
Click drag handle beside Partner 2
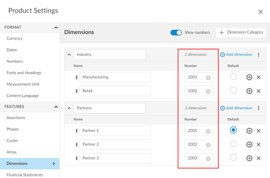(76, 144)
